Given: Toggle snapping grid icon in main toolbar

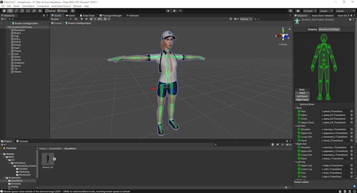Looking at the screenshot, I should coord(72,11).
